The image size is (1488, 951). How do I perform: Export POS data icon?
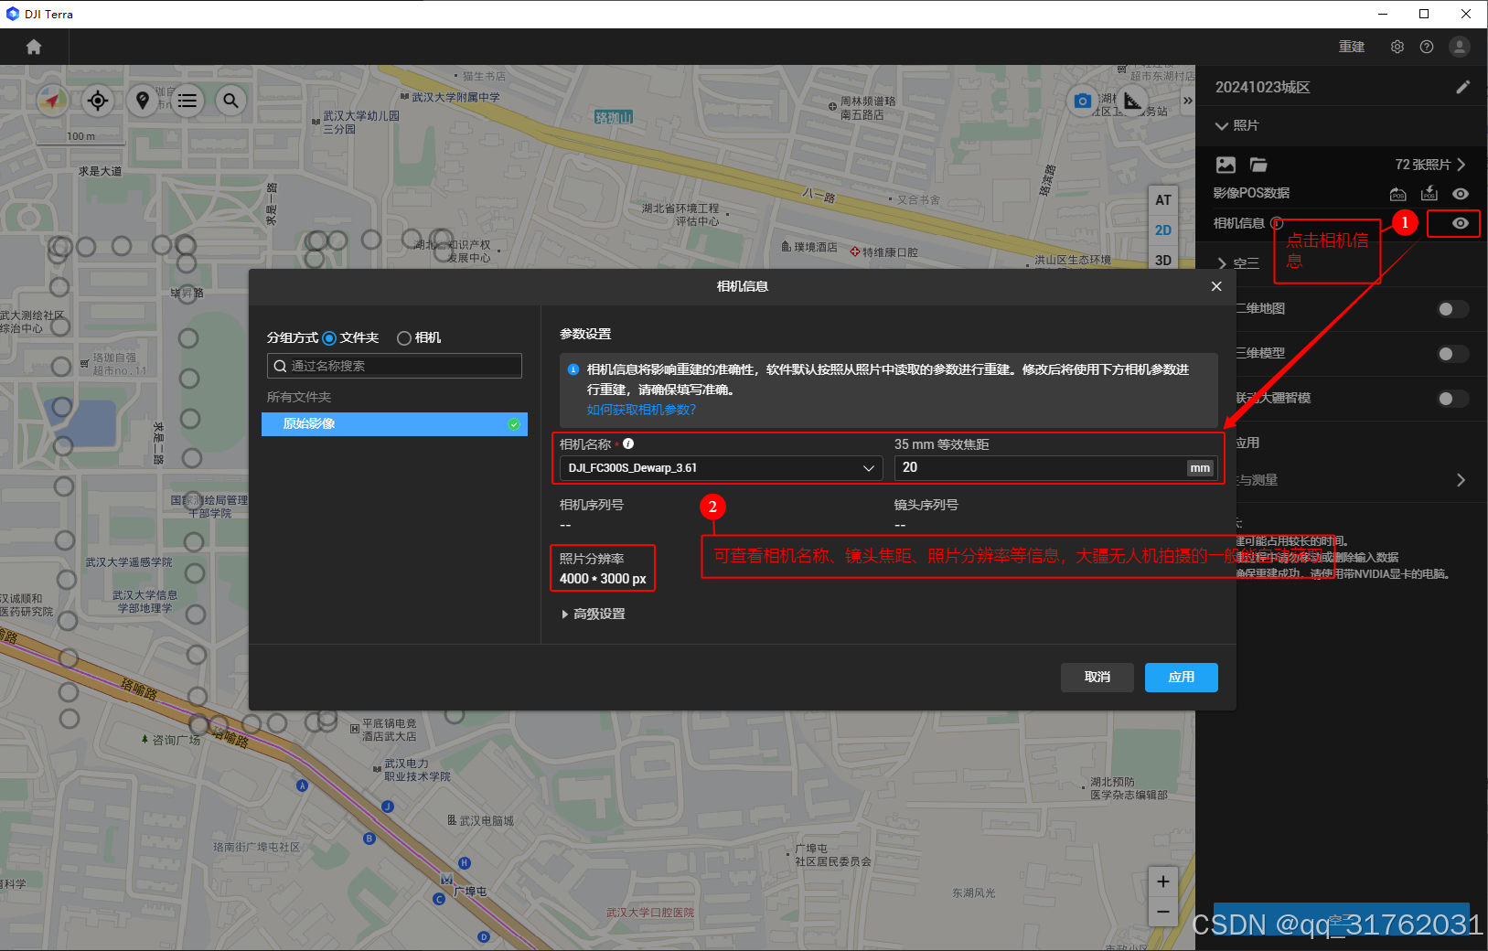(x=1398, y=194)
